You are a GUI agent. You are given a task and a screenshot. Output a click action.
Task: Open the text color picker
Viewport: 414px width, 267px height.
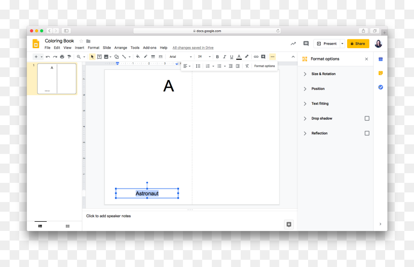tap(239, 57)
